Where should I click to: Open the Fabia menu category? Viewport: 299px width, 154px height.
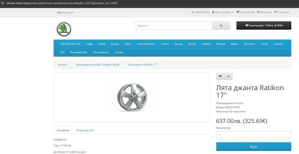coord(128,44)
